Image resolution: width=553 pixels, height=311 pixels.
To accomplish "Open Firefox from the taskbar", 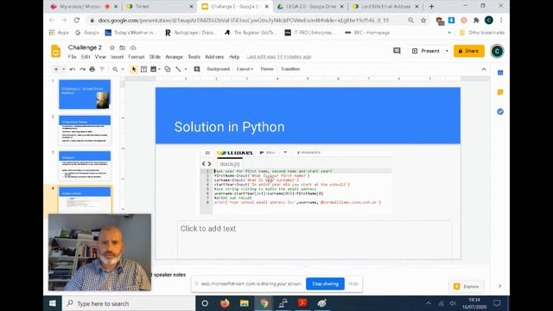I will tap(225, 303).
